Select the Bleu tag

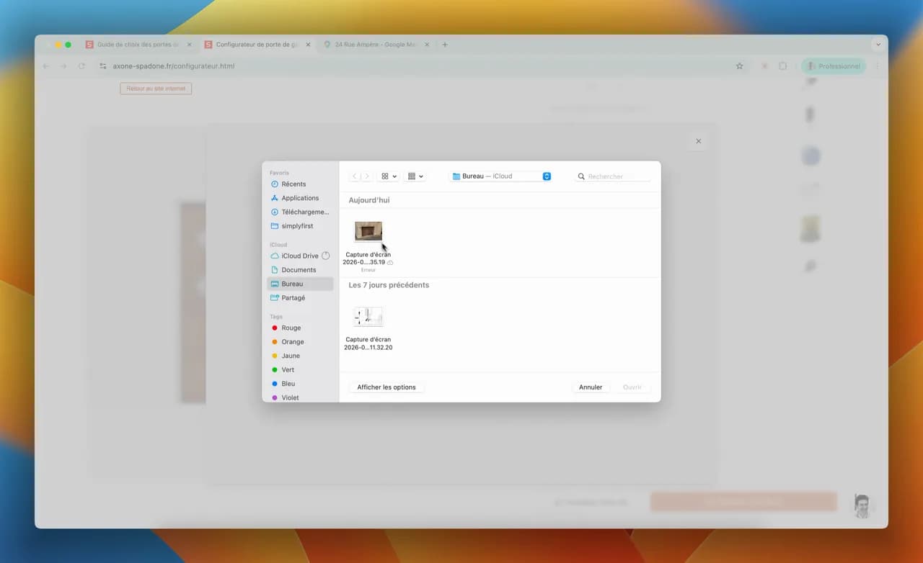click(x=300, y=384)
